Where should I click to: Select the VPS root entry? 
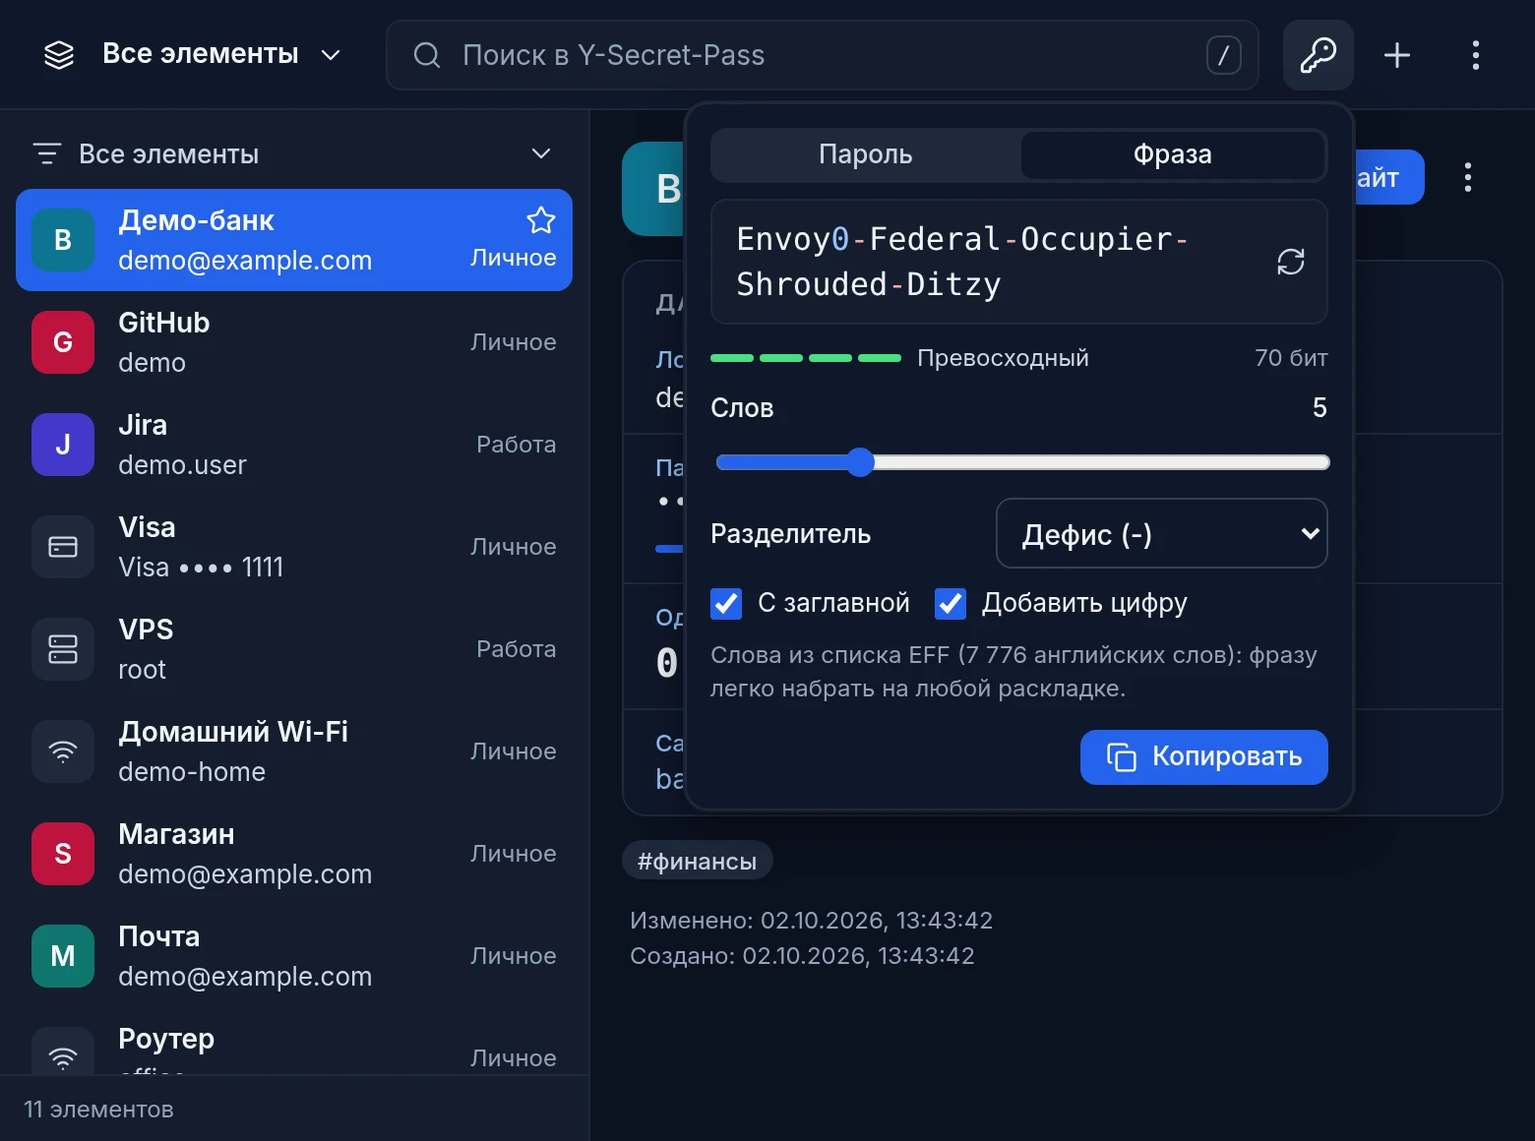click(294, 649)
